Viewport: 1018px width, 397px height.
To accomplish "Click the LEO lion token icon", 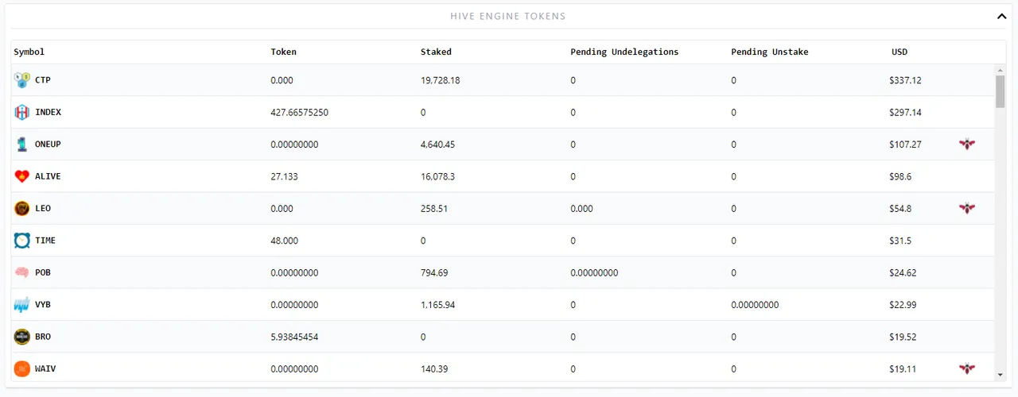I will tap(22, 209).
